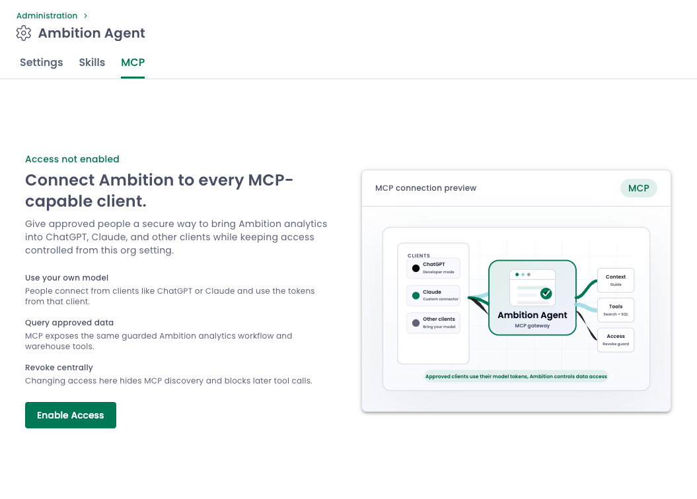Click the browser window icon above Ambition Agent
Image resolution: width=697 pixels, height=499 pixels.
coord(532,288)
